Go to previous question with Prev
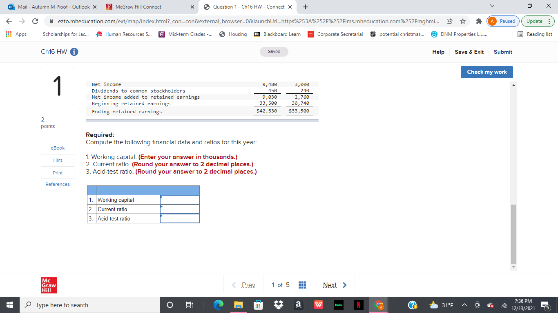 [244, 285]
